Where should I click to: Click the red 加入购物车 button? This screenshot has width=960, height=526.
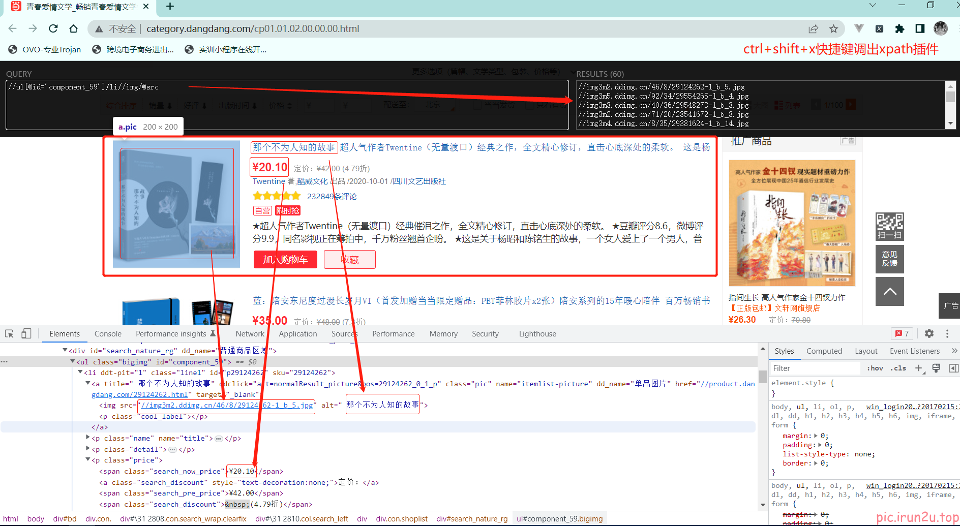click(x=285, y=260)
